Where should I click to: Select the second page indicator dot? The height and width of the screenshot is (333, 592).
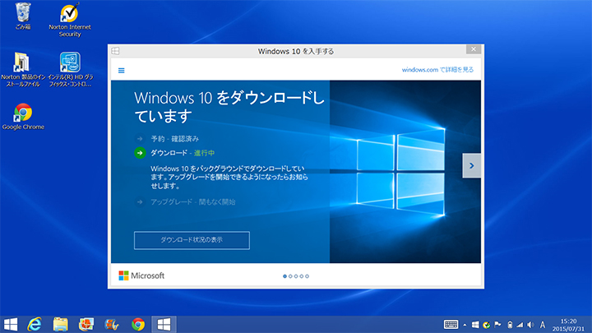pyautogui.click(x=290, y=276)
